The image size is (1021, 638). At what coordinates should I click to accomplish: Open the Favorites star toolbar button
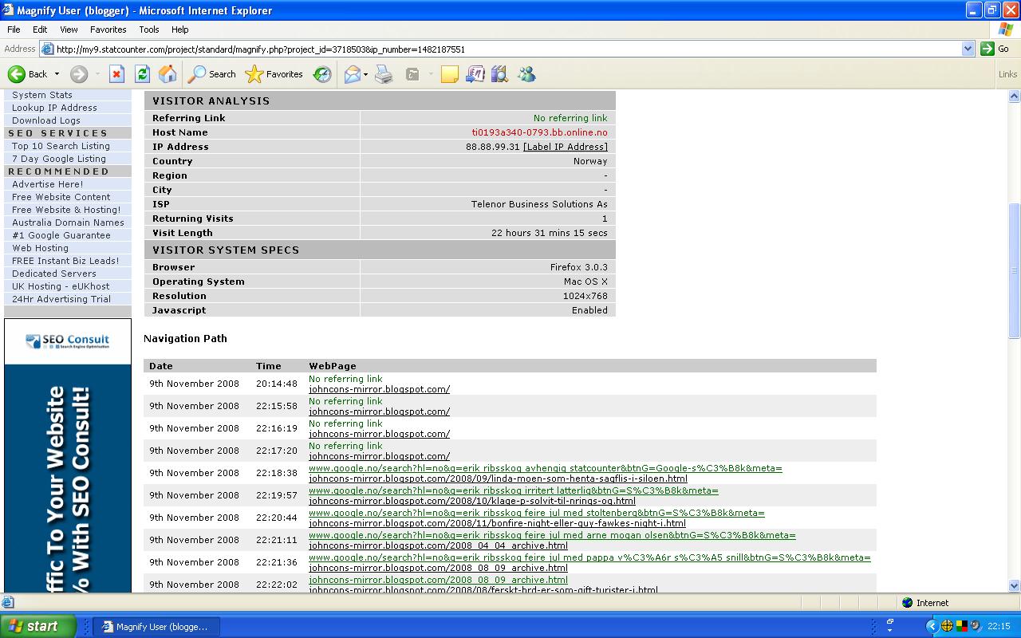274,74
